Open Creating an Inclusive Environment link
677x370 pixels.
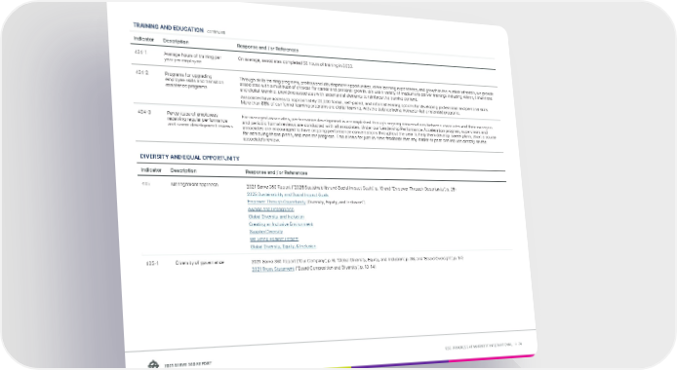281,224
